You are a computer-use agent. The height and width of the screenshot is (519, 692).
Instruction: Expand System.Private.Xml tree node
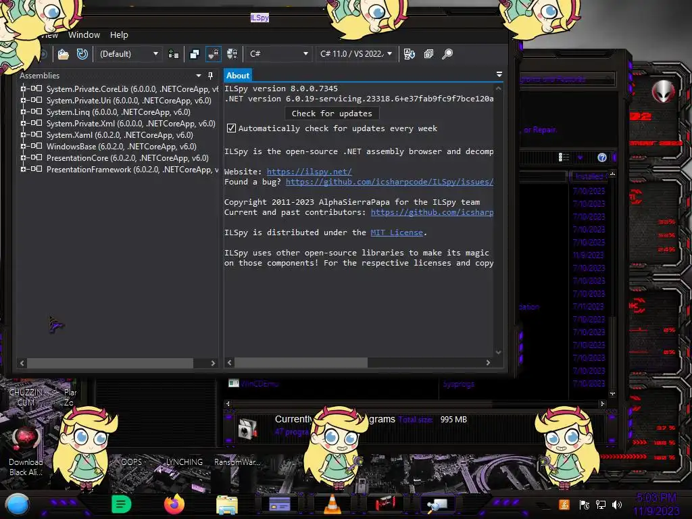23,123
